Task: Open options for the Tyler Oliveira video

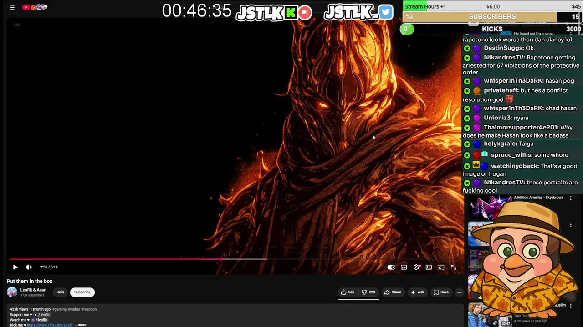Action: (x=571, y=306)
